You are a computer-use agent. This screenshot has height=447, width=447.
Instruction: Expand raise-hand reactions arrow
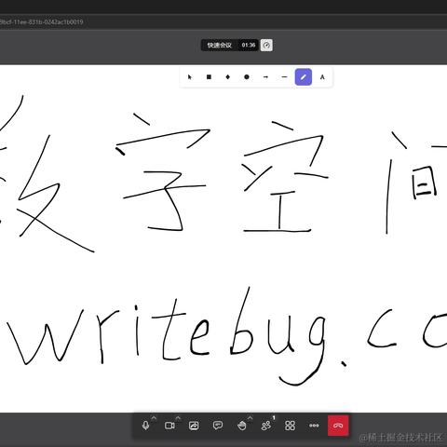[251, 418]
